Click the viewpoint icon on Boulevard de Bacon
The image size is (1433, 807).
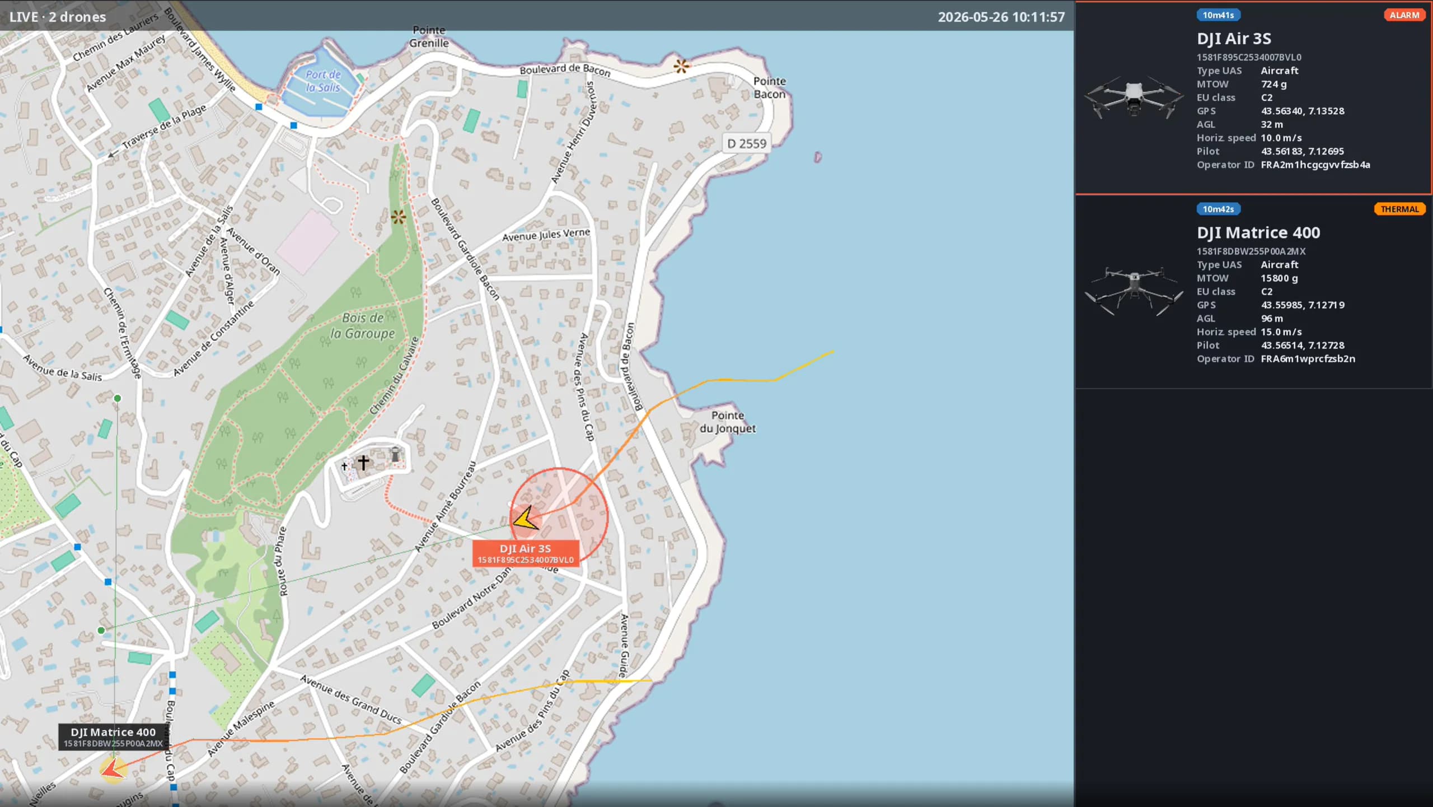(681, 66)
